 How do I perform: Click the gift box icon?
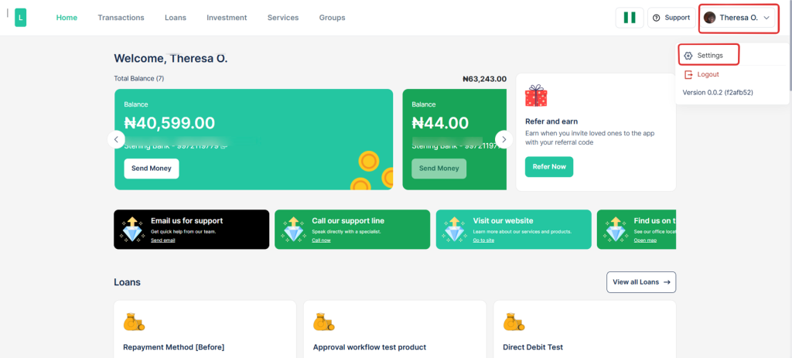(x=535, y=96)
